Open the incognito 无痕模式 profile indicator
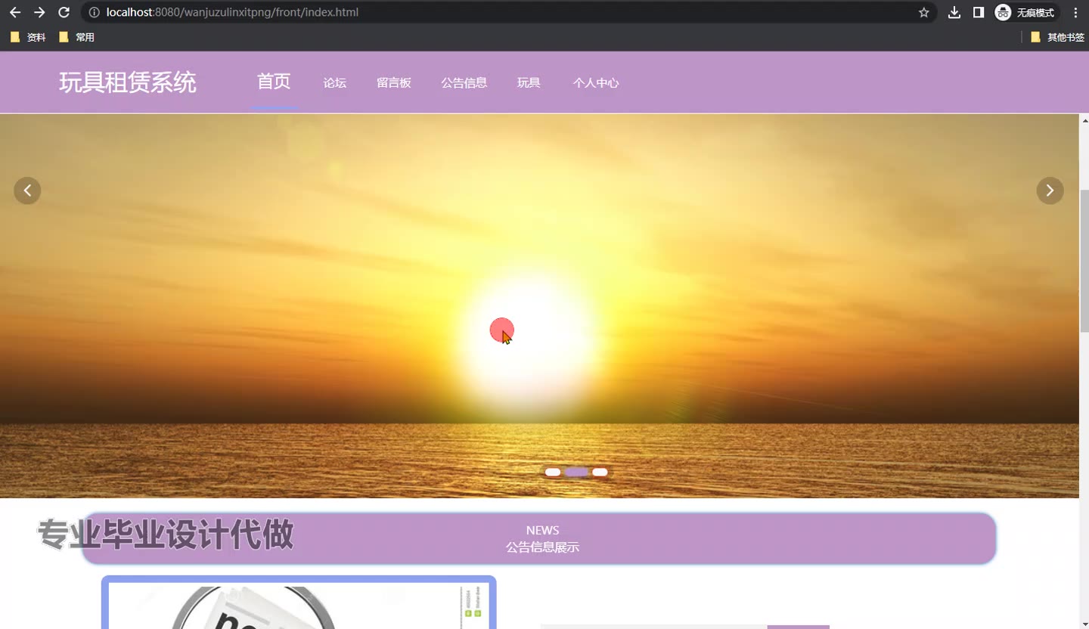The width and height of the screenshot is (1089, 629). 1025,12
